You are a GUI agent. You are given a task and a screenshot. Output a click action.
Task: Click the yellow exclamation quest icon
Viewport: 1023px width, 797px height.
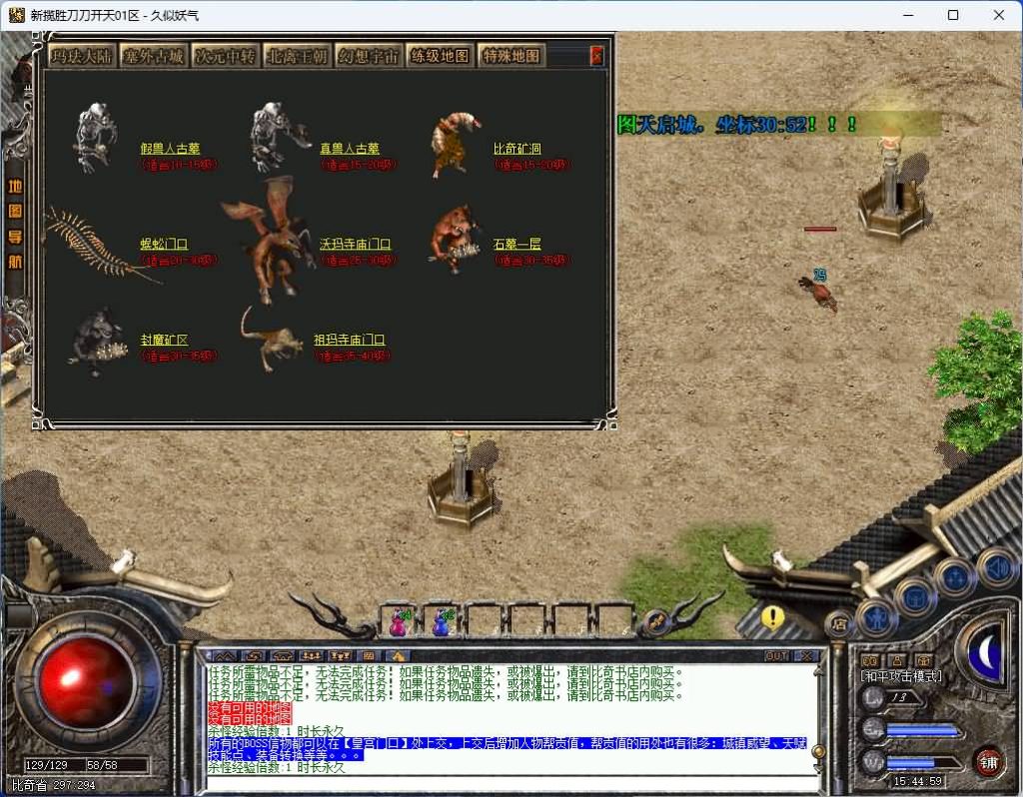(x=771, y=617)
